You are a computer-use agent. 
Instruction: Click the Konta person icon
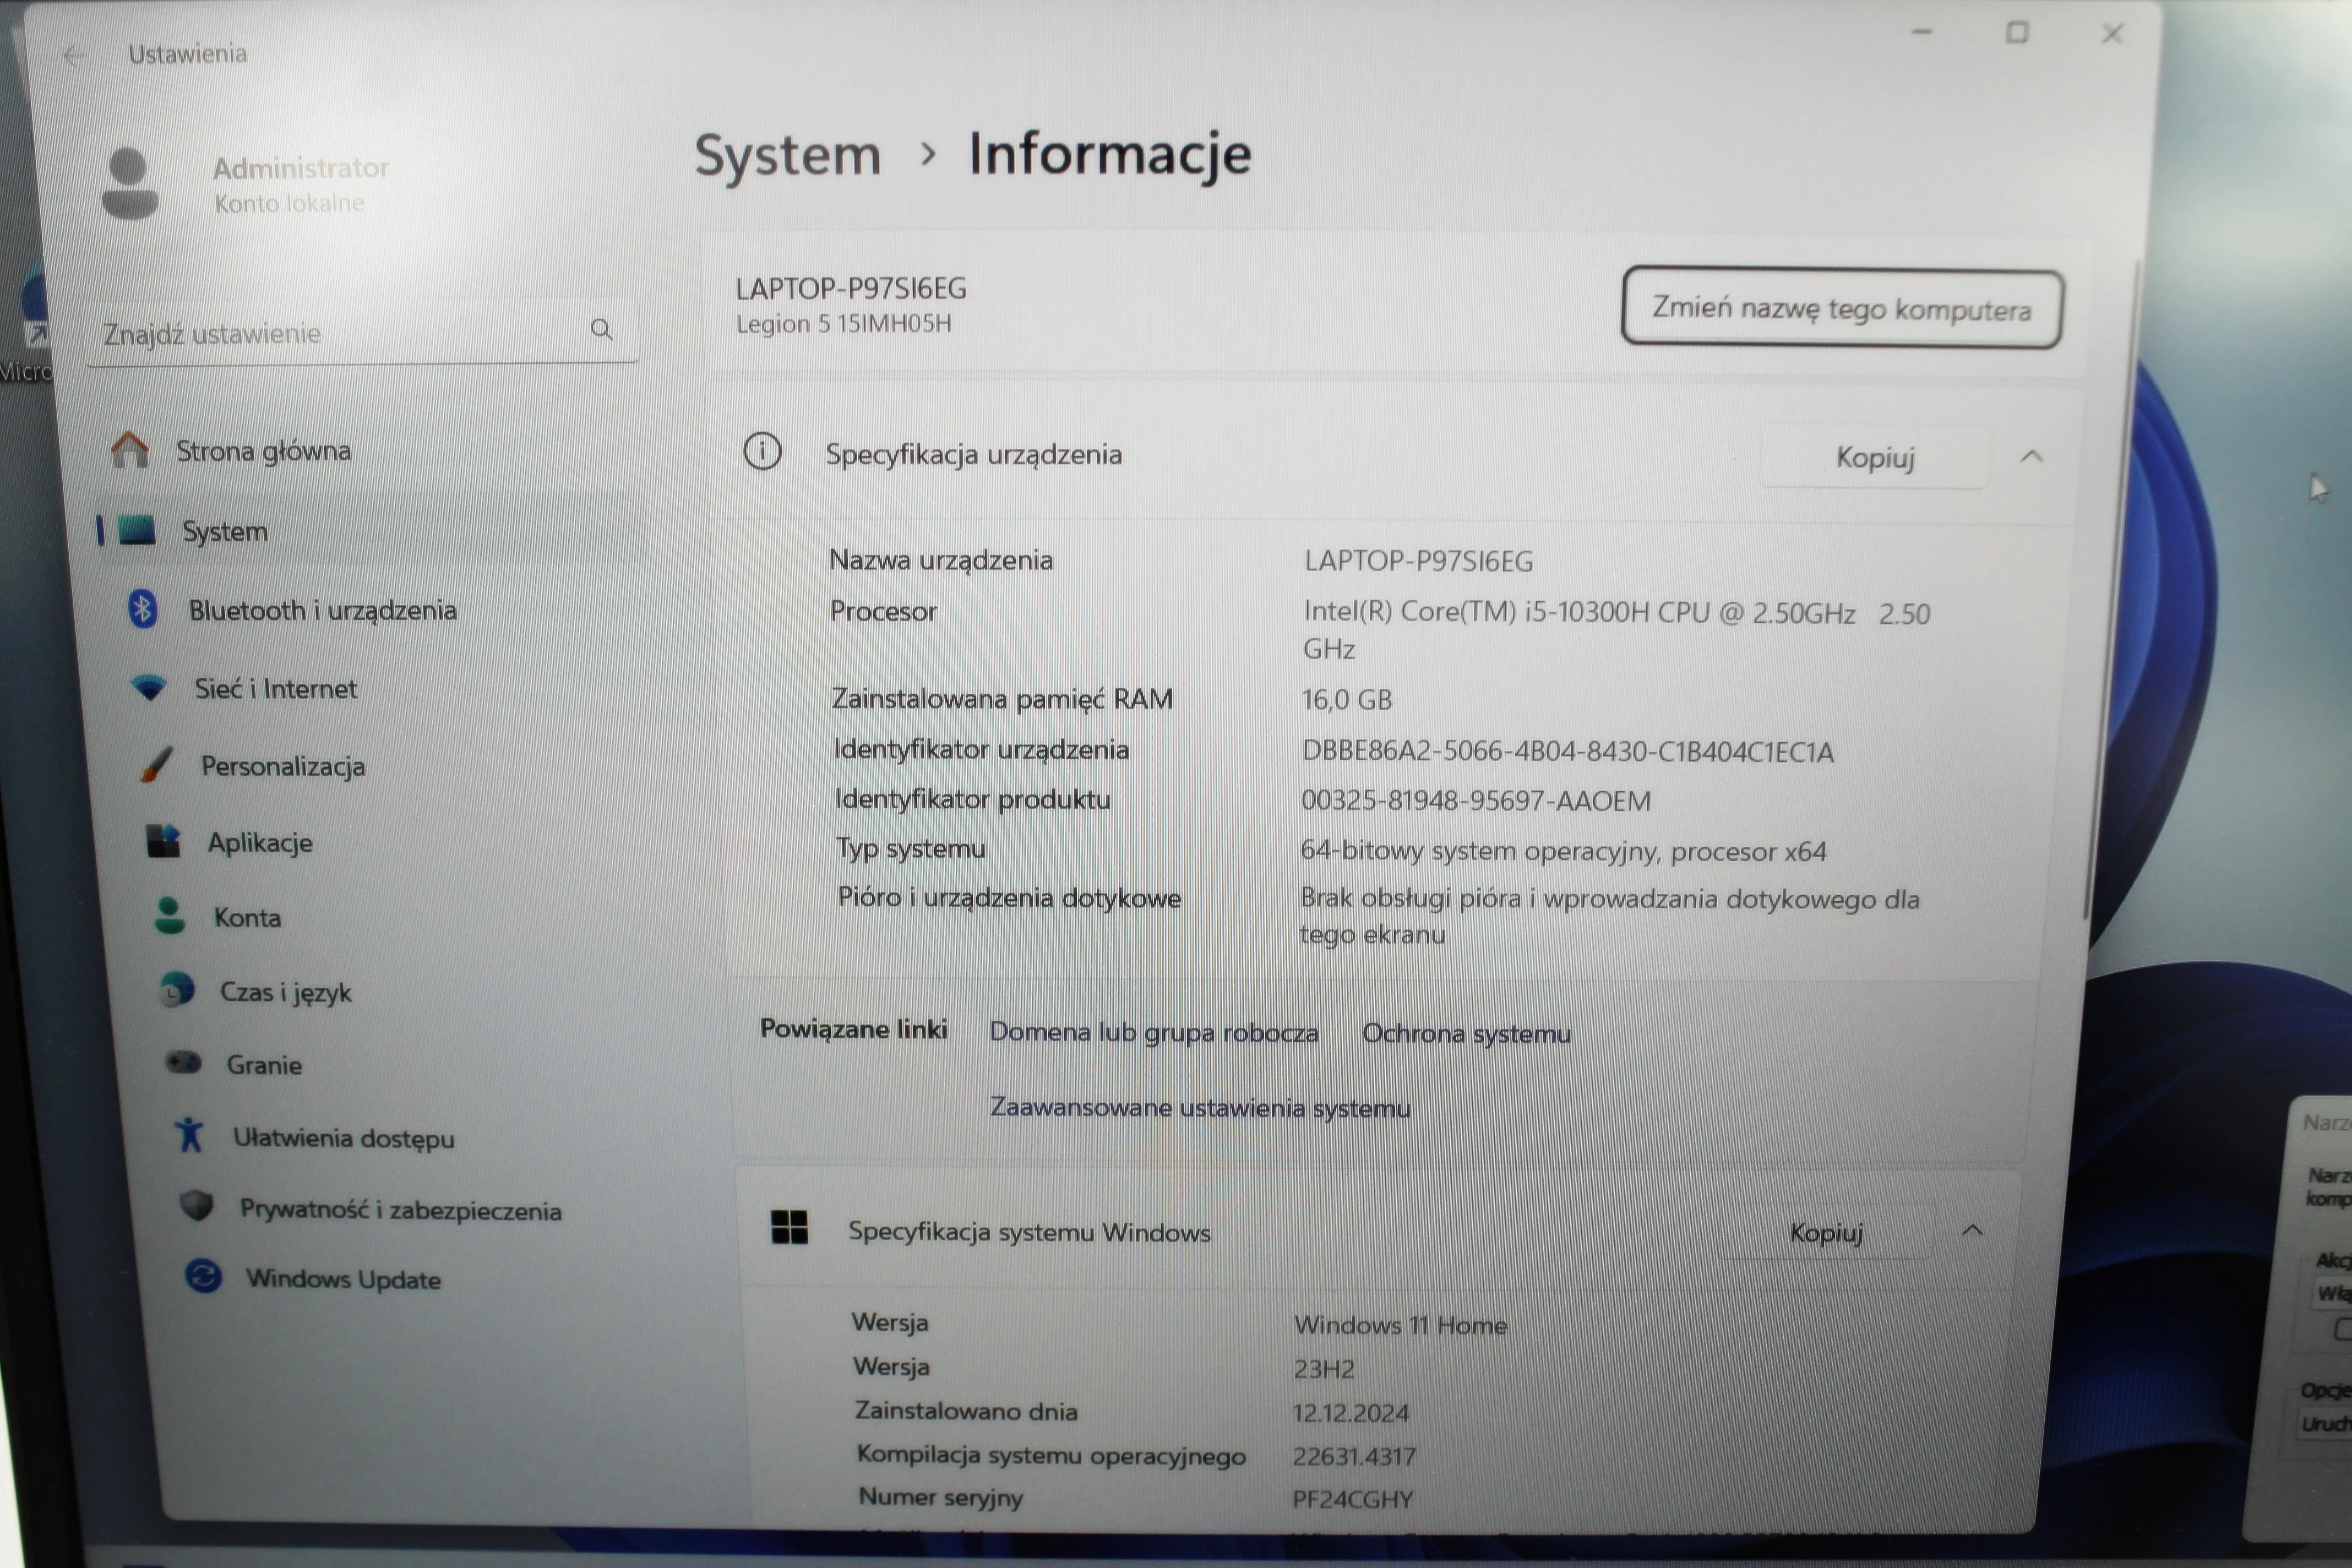[170, 915]
